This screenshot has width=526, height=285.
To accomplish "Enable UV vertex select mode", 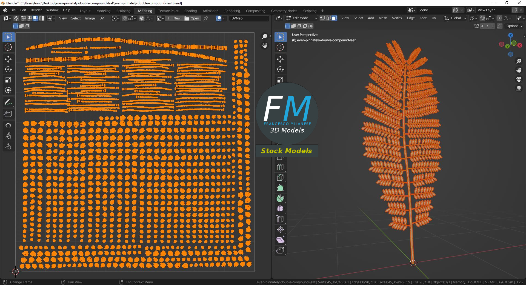I will point(24,18).
